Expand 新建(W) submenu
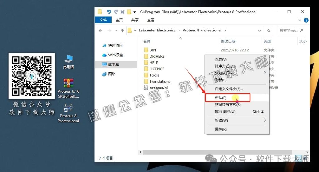 (x=237, y=121)
